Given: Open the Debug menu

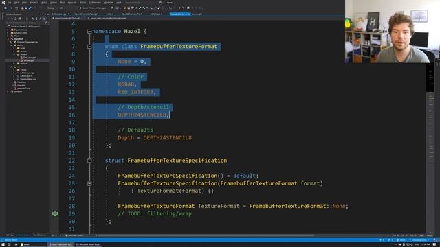Looking at the screenshot, I should click(x=54, y=3).
